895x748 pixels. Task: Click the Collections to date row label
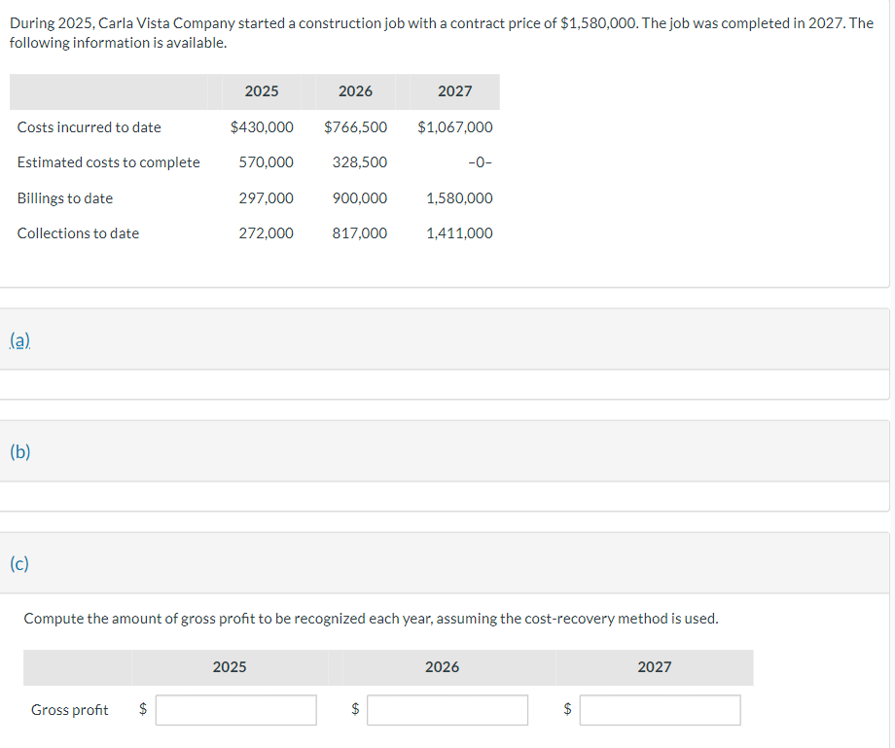pyautogui.click(x=78, y=232)
